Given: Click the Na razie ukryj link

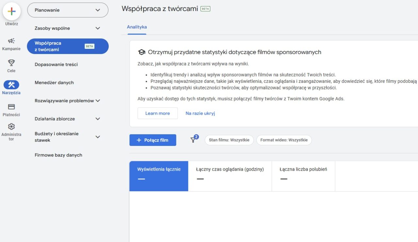Looking at the screenshot, I should pyautogui.click(x=200, y=113).
